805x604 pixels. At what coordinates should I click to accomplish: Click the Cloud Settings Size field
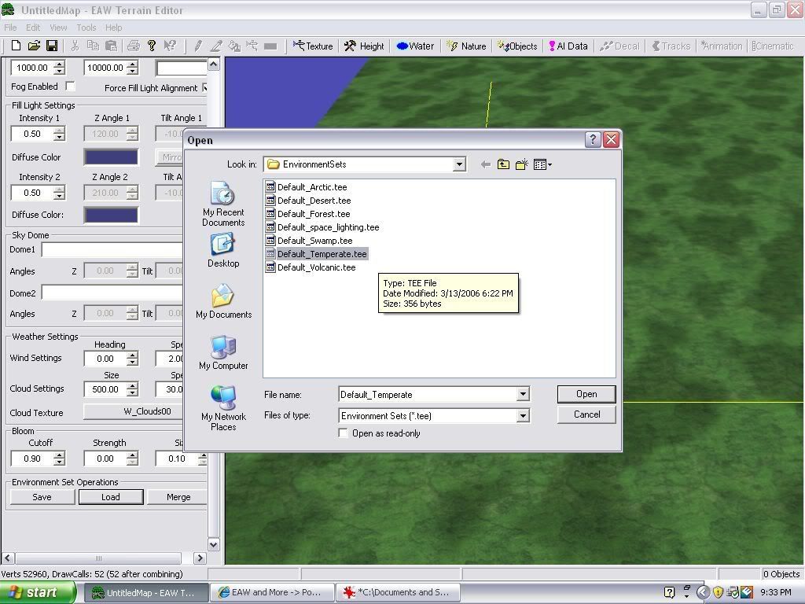pos(105,389)
